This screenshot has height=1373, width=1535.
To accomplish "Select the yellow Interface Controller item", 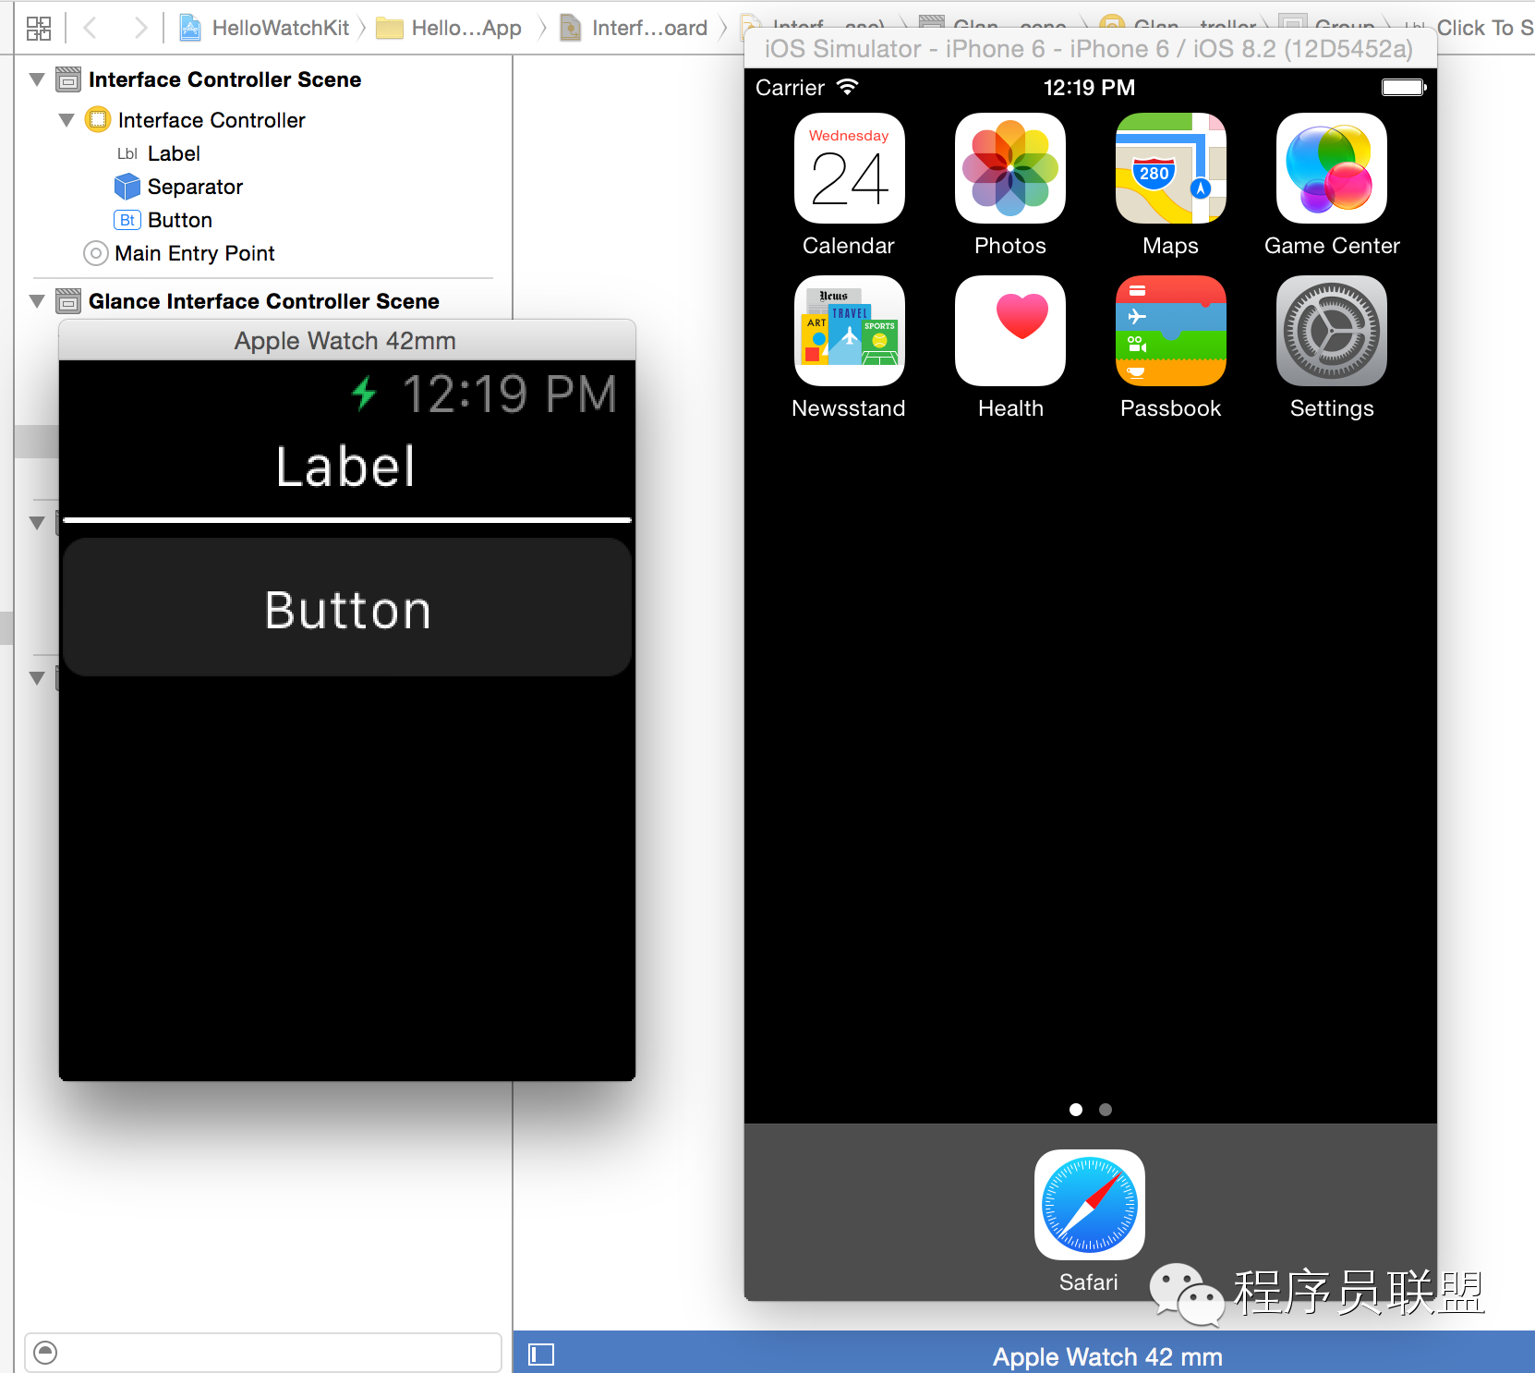I will click(195, 120).
